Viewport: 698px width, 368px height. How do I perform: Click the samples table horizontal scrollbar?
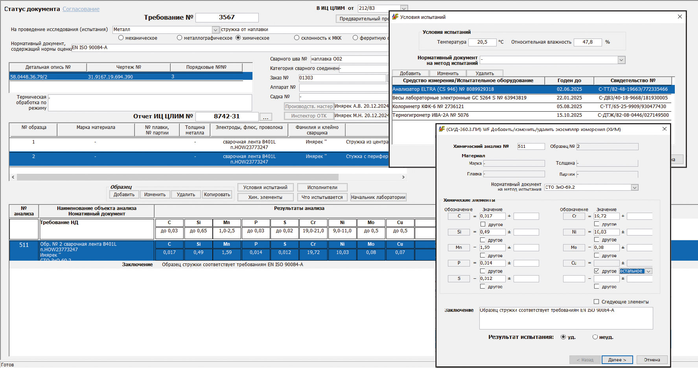point(177,177)
